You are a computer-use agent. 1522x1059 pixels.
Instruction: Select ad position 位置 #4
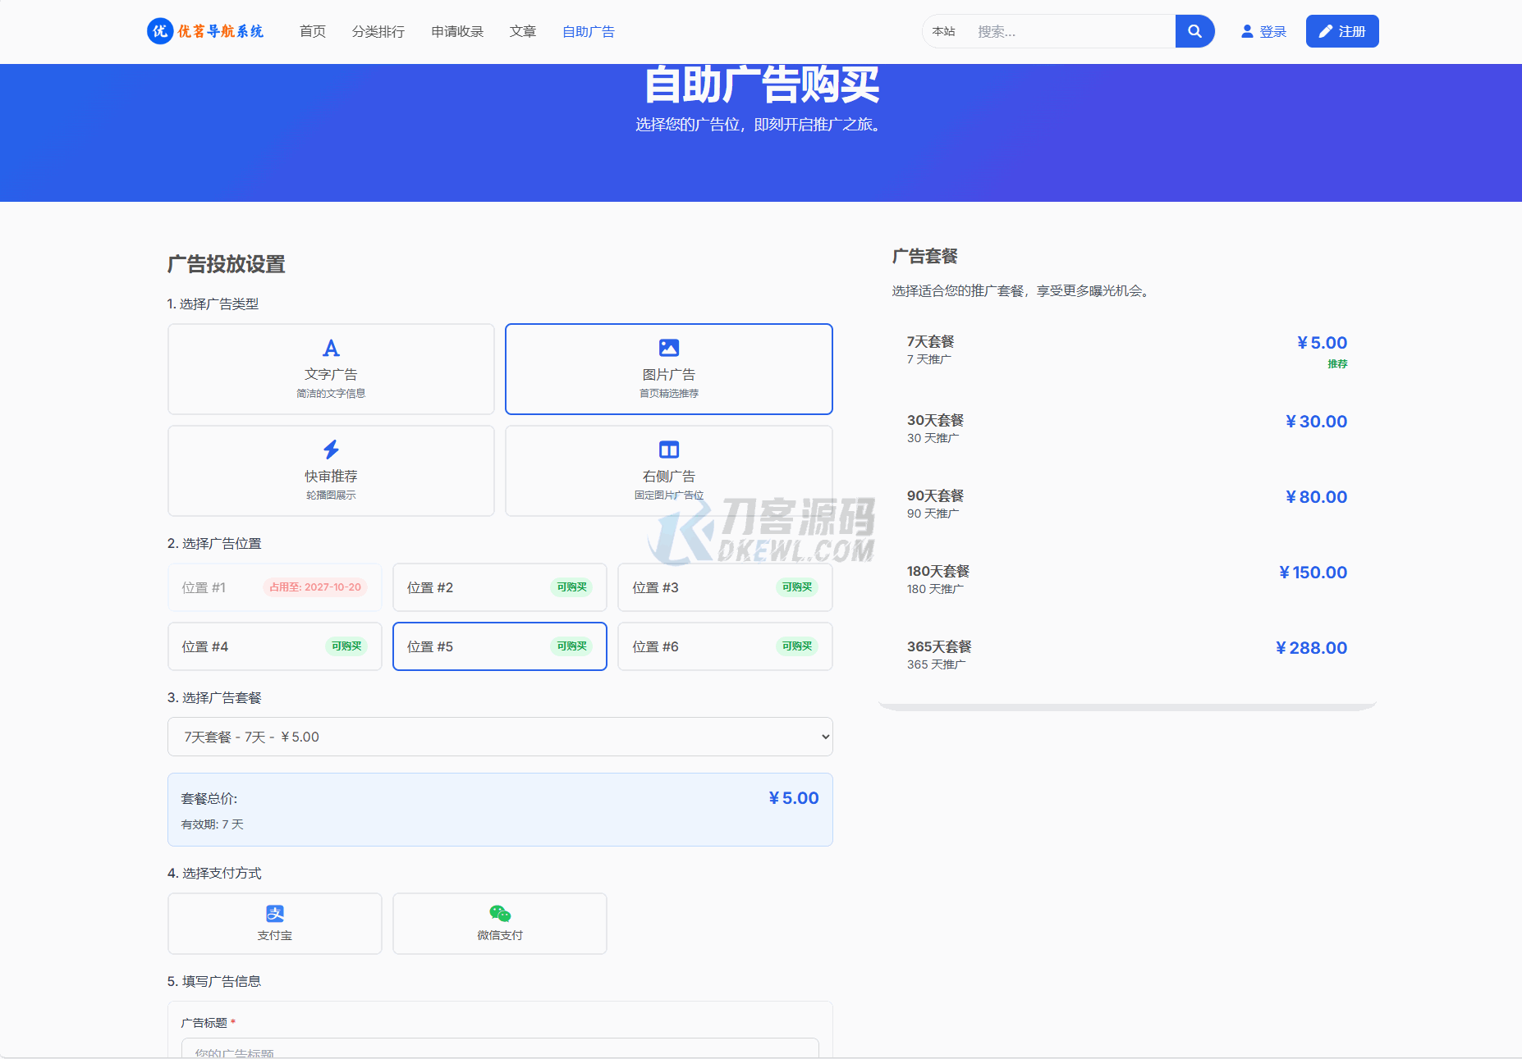(274, 646)
